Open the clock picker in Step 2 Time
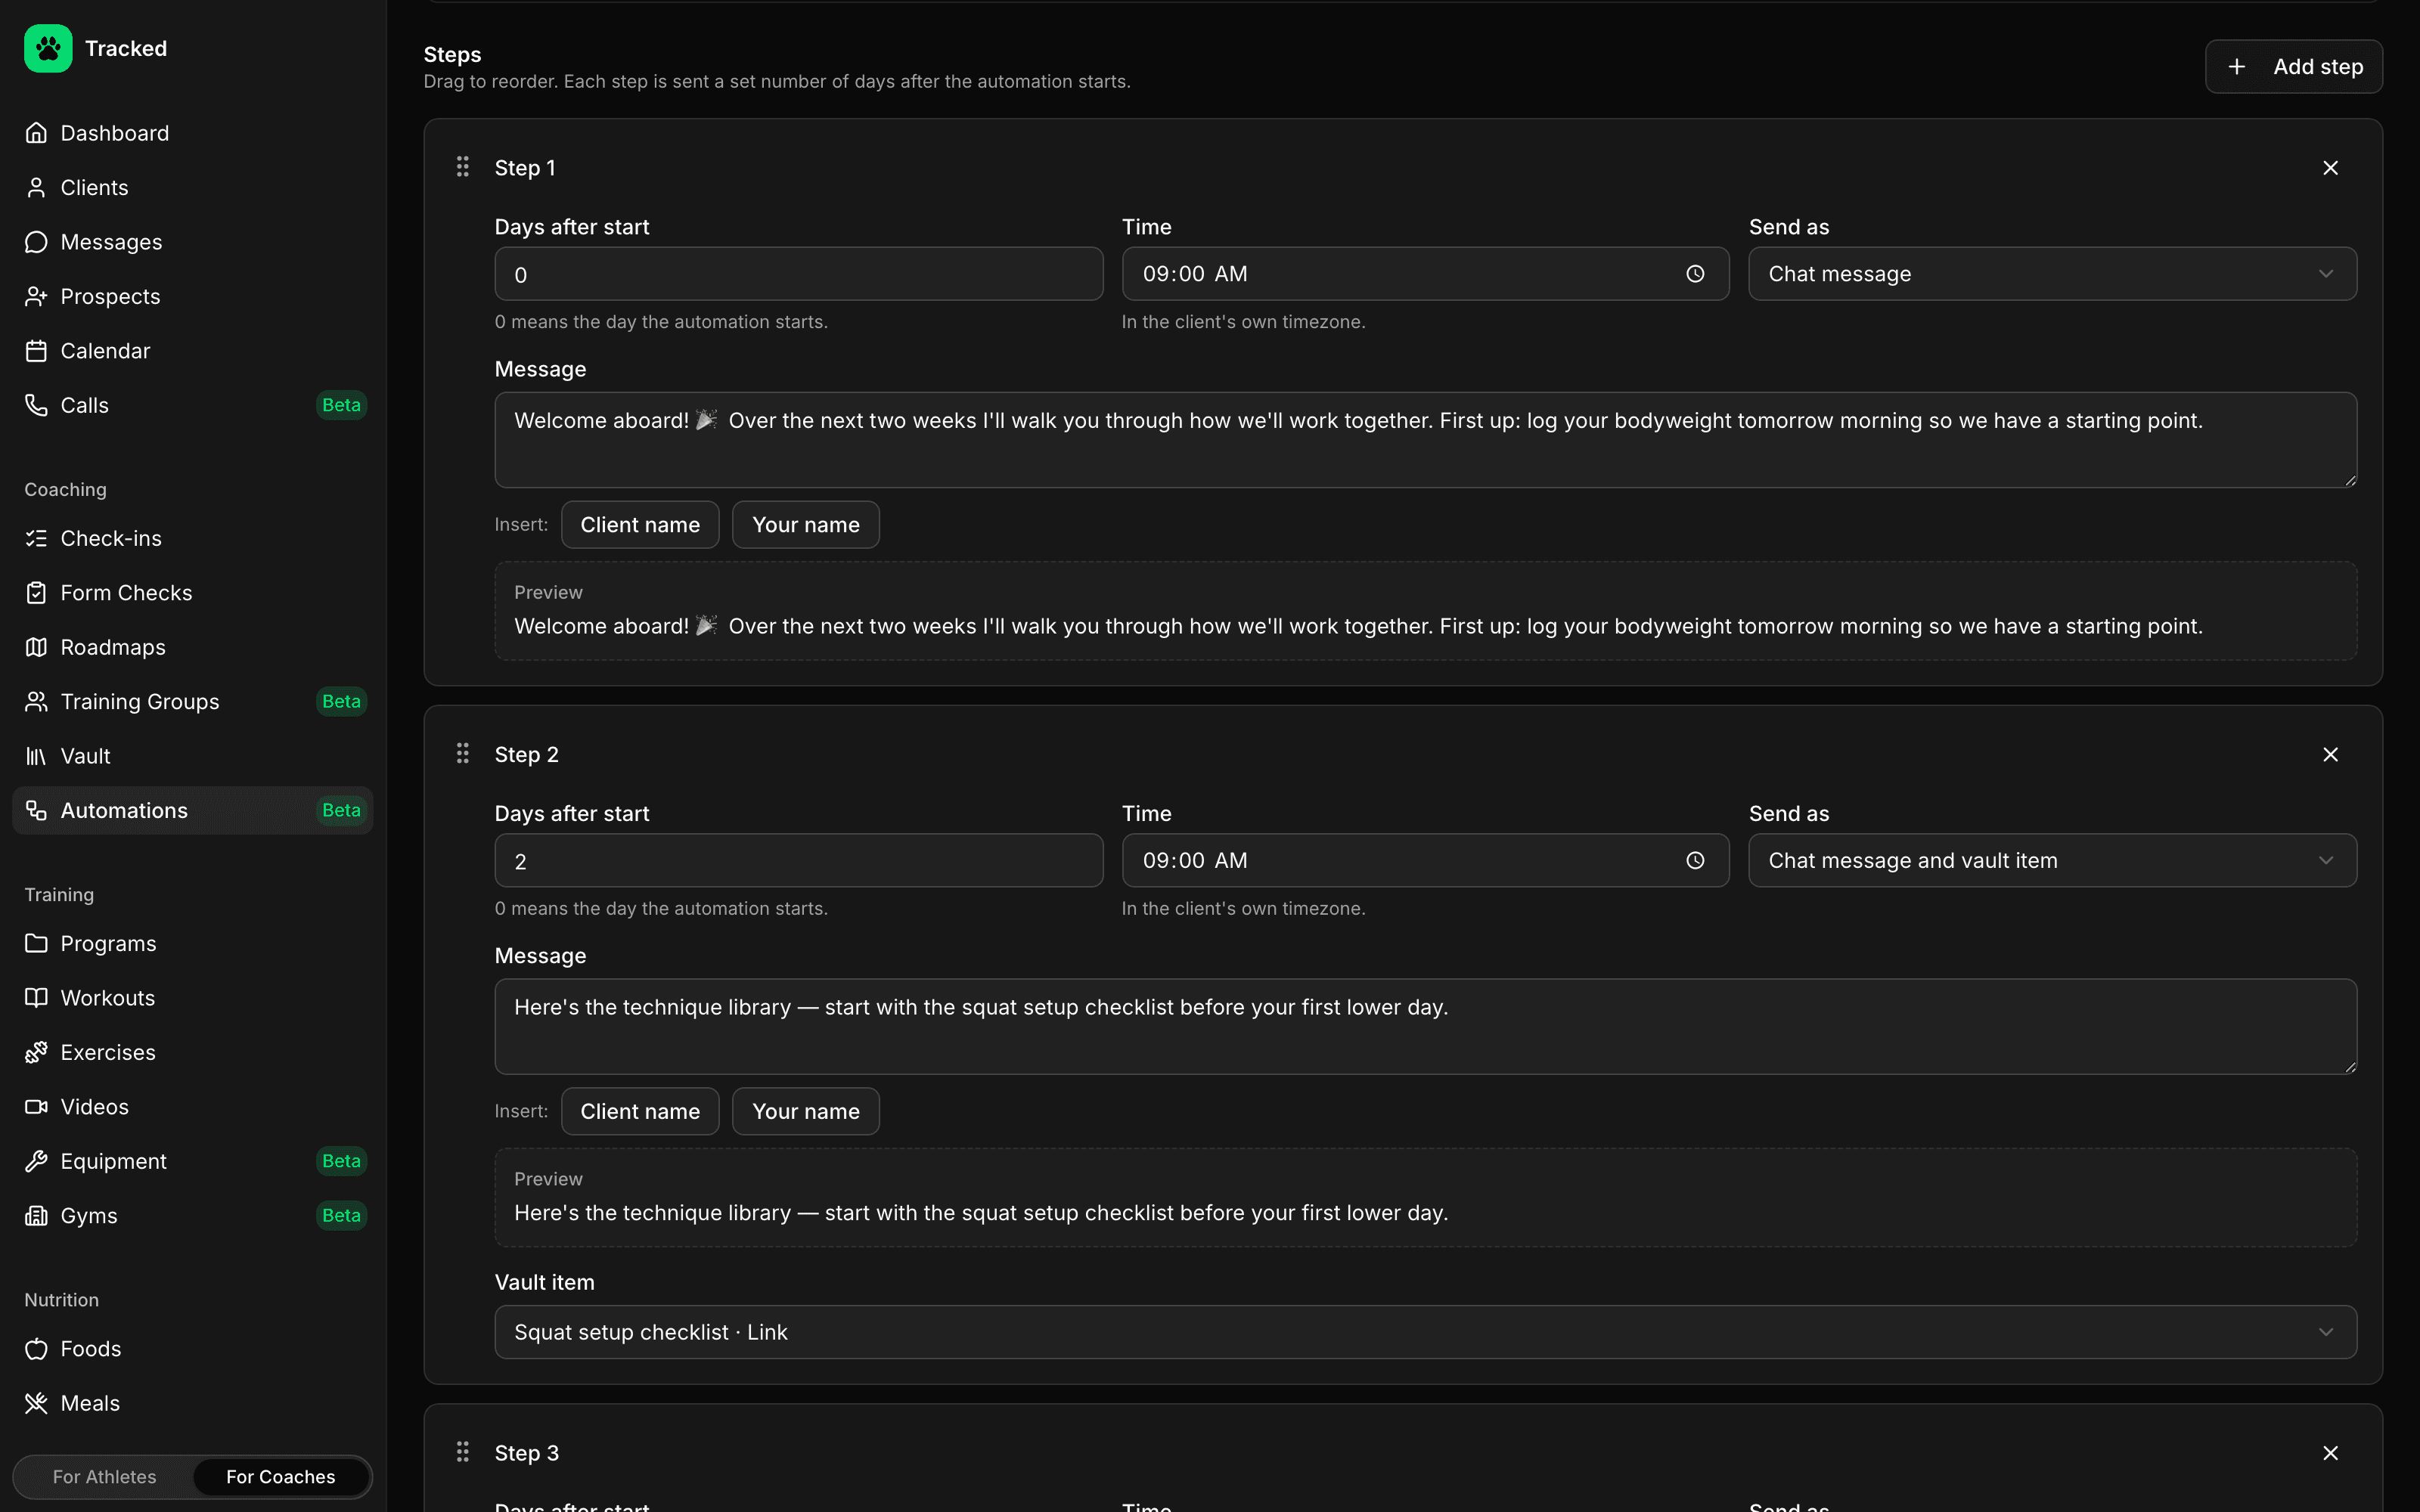The width and height of the screenshot is (2420, 1512). 1695,860
